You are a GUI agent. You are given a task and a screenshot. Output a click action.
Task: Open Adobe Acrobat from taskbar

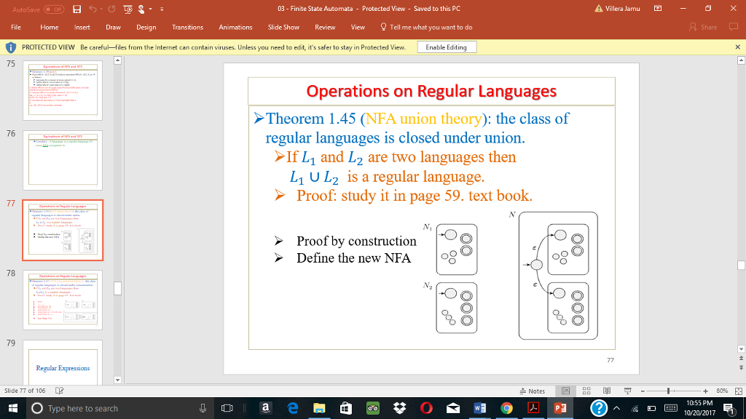[533, 408]
